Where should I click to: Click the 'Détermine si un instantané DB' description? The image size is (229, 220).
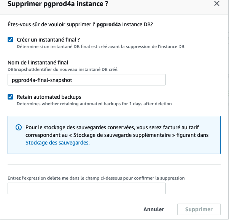(101, 47)
